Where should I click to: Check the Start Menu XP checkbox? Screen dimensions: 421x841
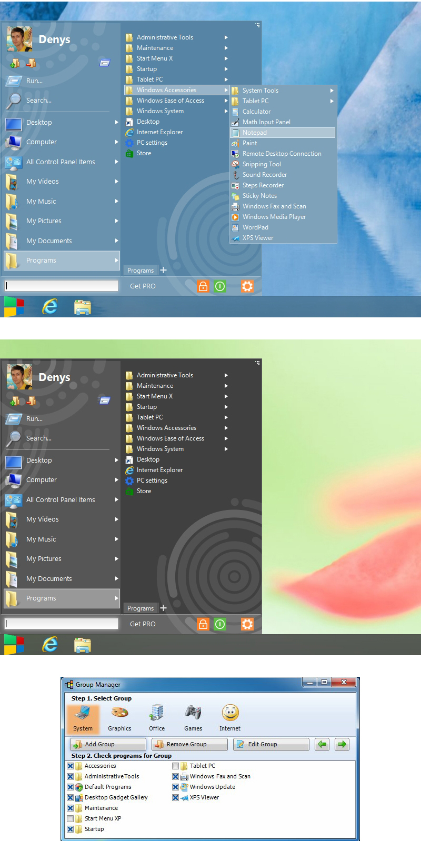pos(70,818)
